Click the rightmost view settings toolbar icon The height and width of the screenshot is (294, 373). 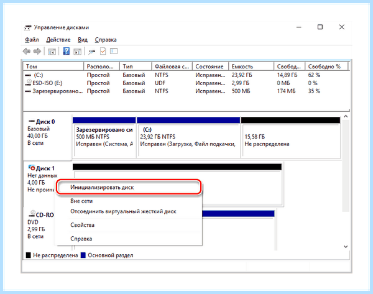point(114,51)
